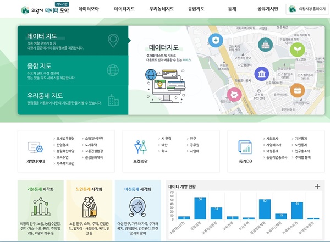Click the tallest 산업경제 chart bar
The image size is (330, 242).
(x=199, y=208)
